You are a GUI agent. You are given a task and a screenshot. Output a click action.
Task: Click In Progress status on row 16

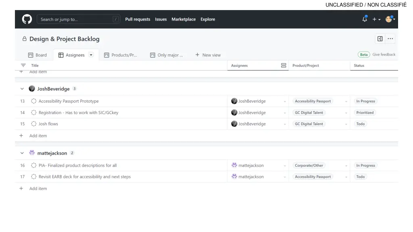[365, 166]
